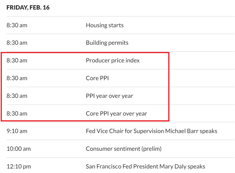Click 8:30 am beside Core PPI year over year
Viewport: 235px width, 173px height.
[x=17, y=113]
